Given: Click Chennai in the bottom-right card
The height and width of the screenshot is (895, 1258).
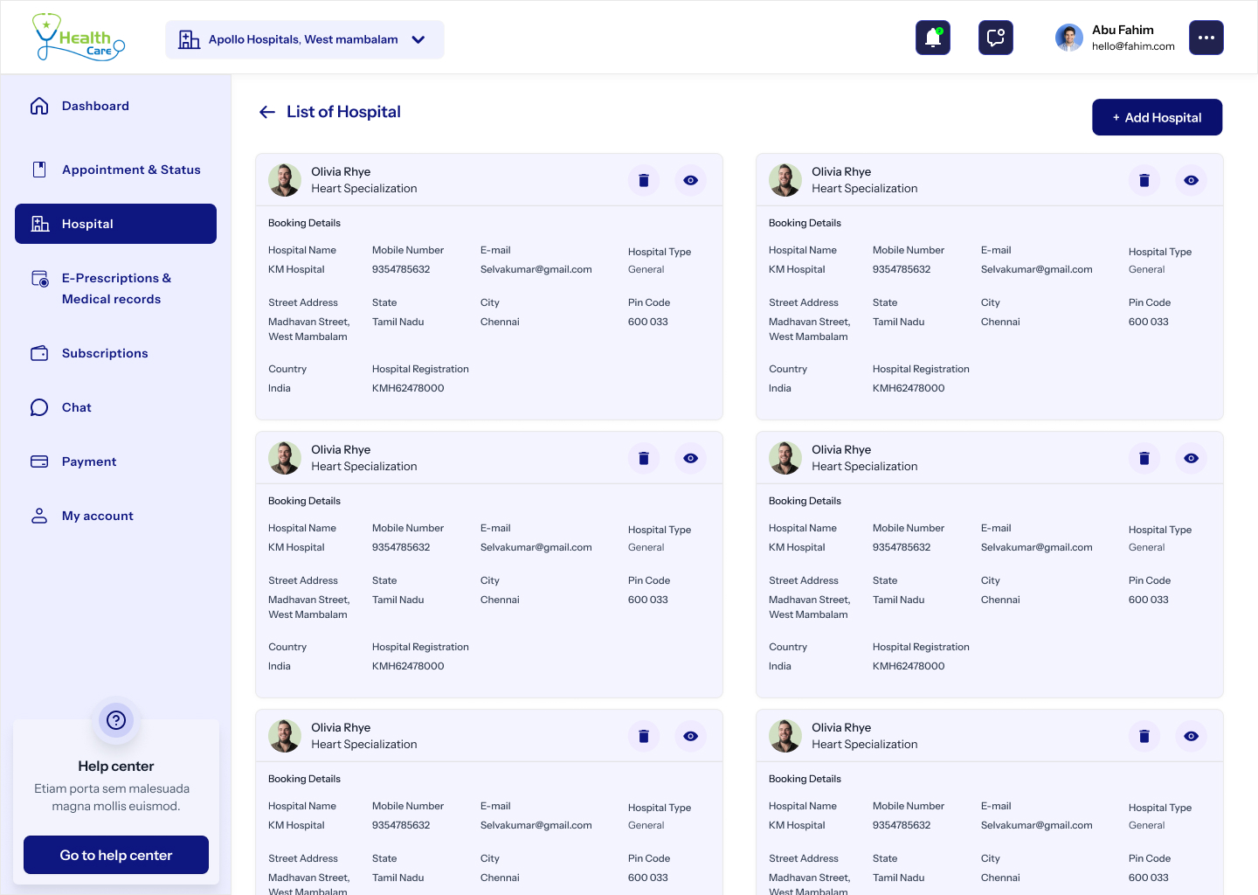Looking at the screenshot, I should pyautogui.click(x=1000, y=878).
